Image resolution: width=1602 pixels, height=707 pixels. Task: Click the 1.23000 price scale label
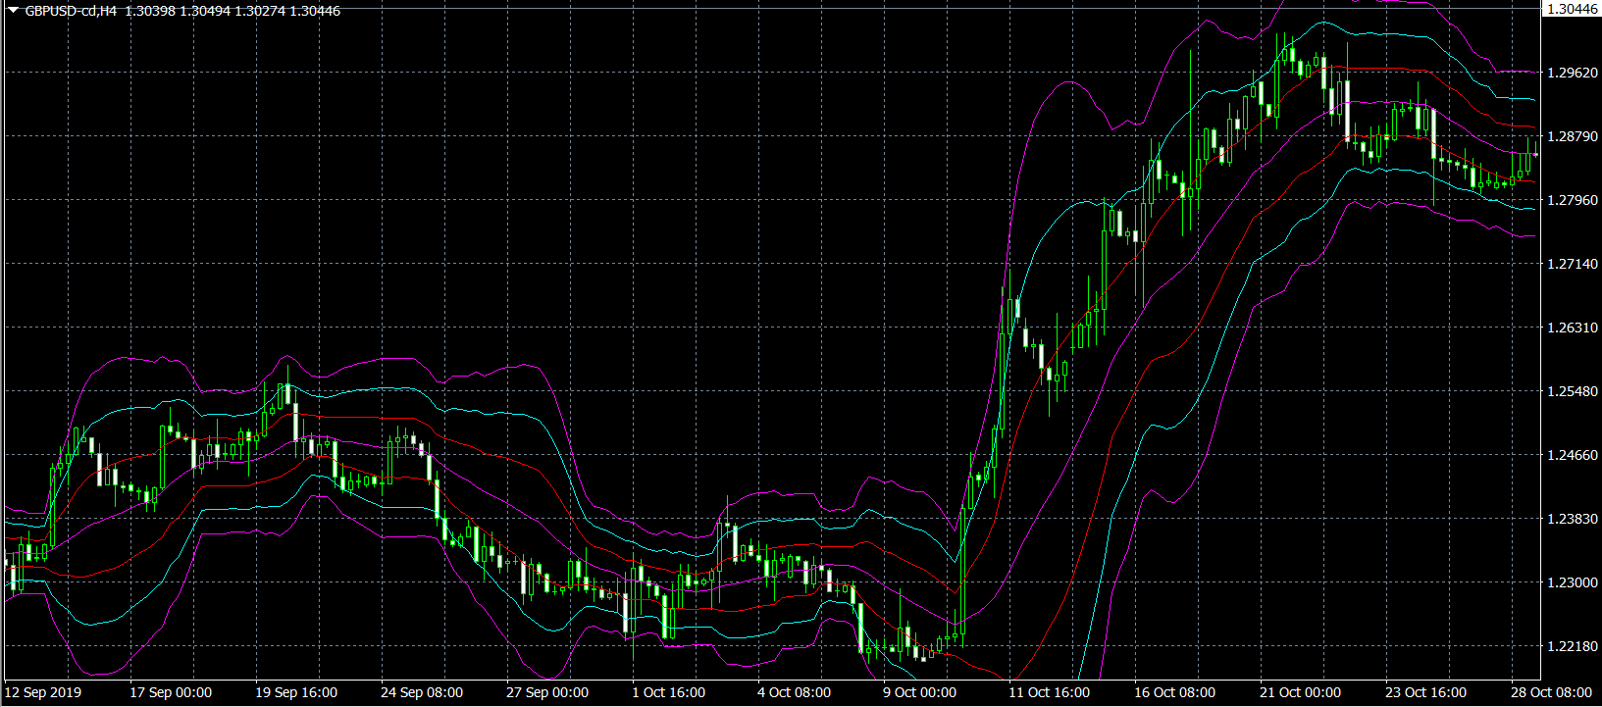(x=1571, y=582)
